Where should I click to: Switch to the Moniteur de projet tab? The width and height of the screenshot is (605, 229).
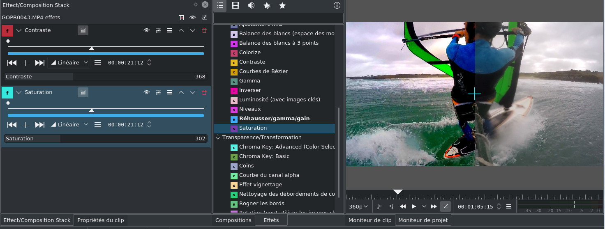423,220
